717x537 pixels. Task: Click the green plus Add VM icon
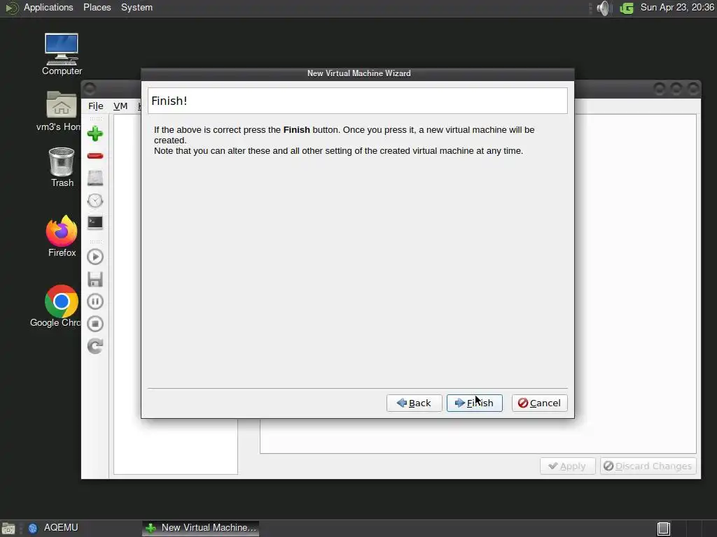pyautogui.click(x=95, y=134)
